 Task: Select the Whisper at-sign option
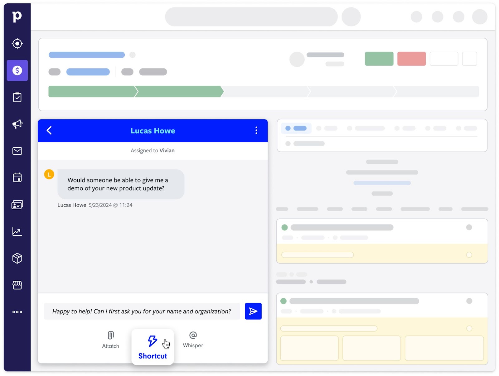click(193, 336)
